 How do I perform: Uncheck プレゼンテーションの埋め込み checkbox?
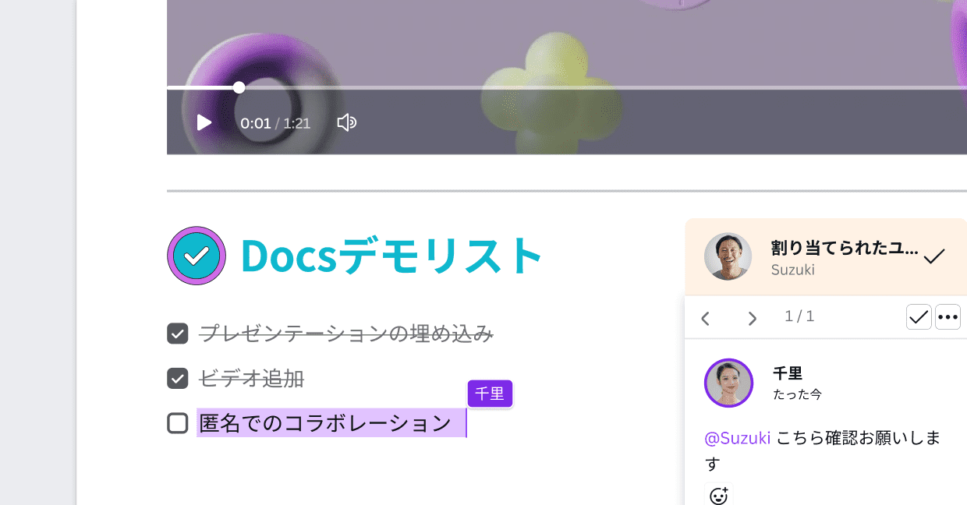pyautogui.click(x=178, y=334)
